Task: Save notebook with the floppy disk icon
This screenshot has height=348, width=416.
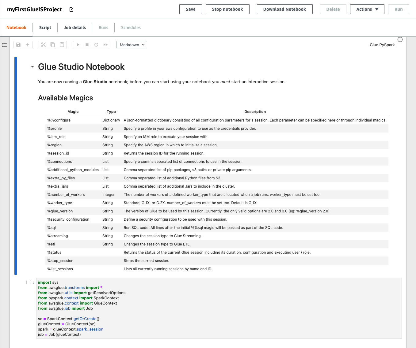Action: point(18,45)
